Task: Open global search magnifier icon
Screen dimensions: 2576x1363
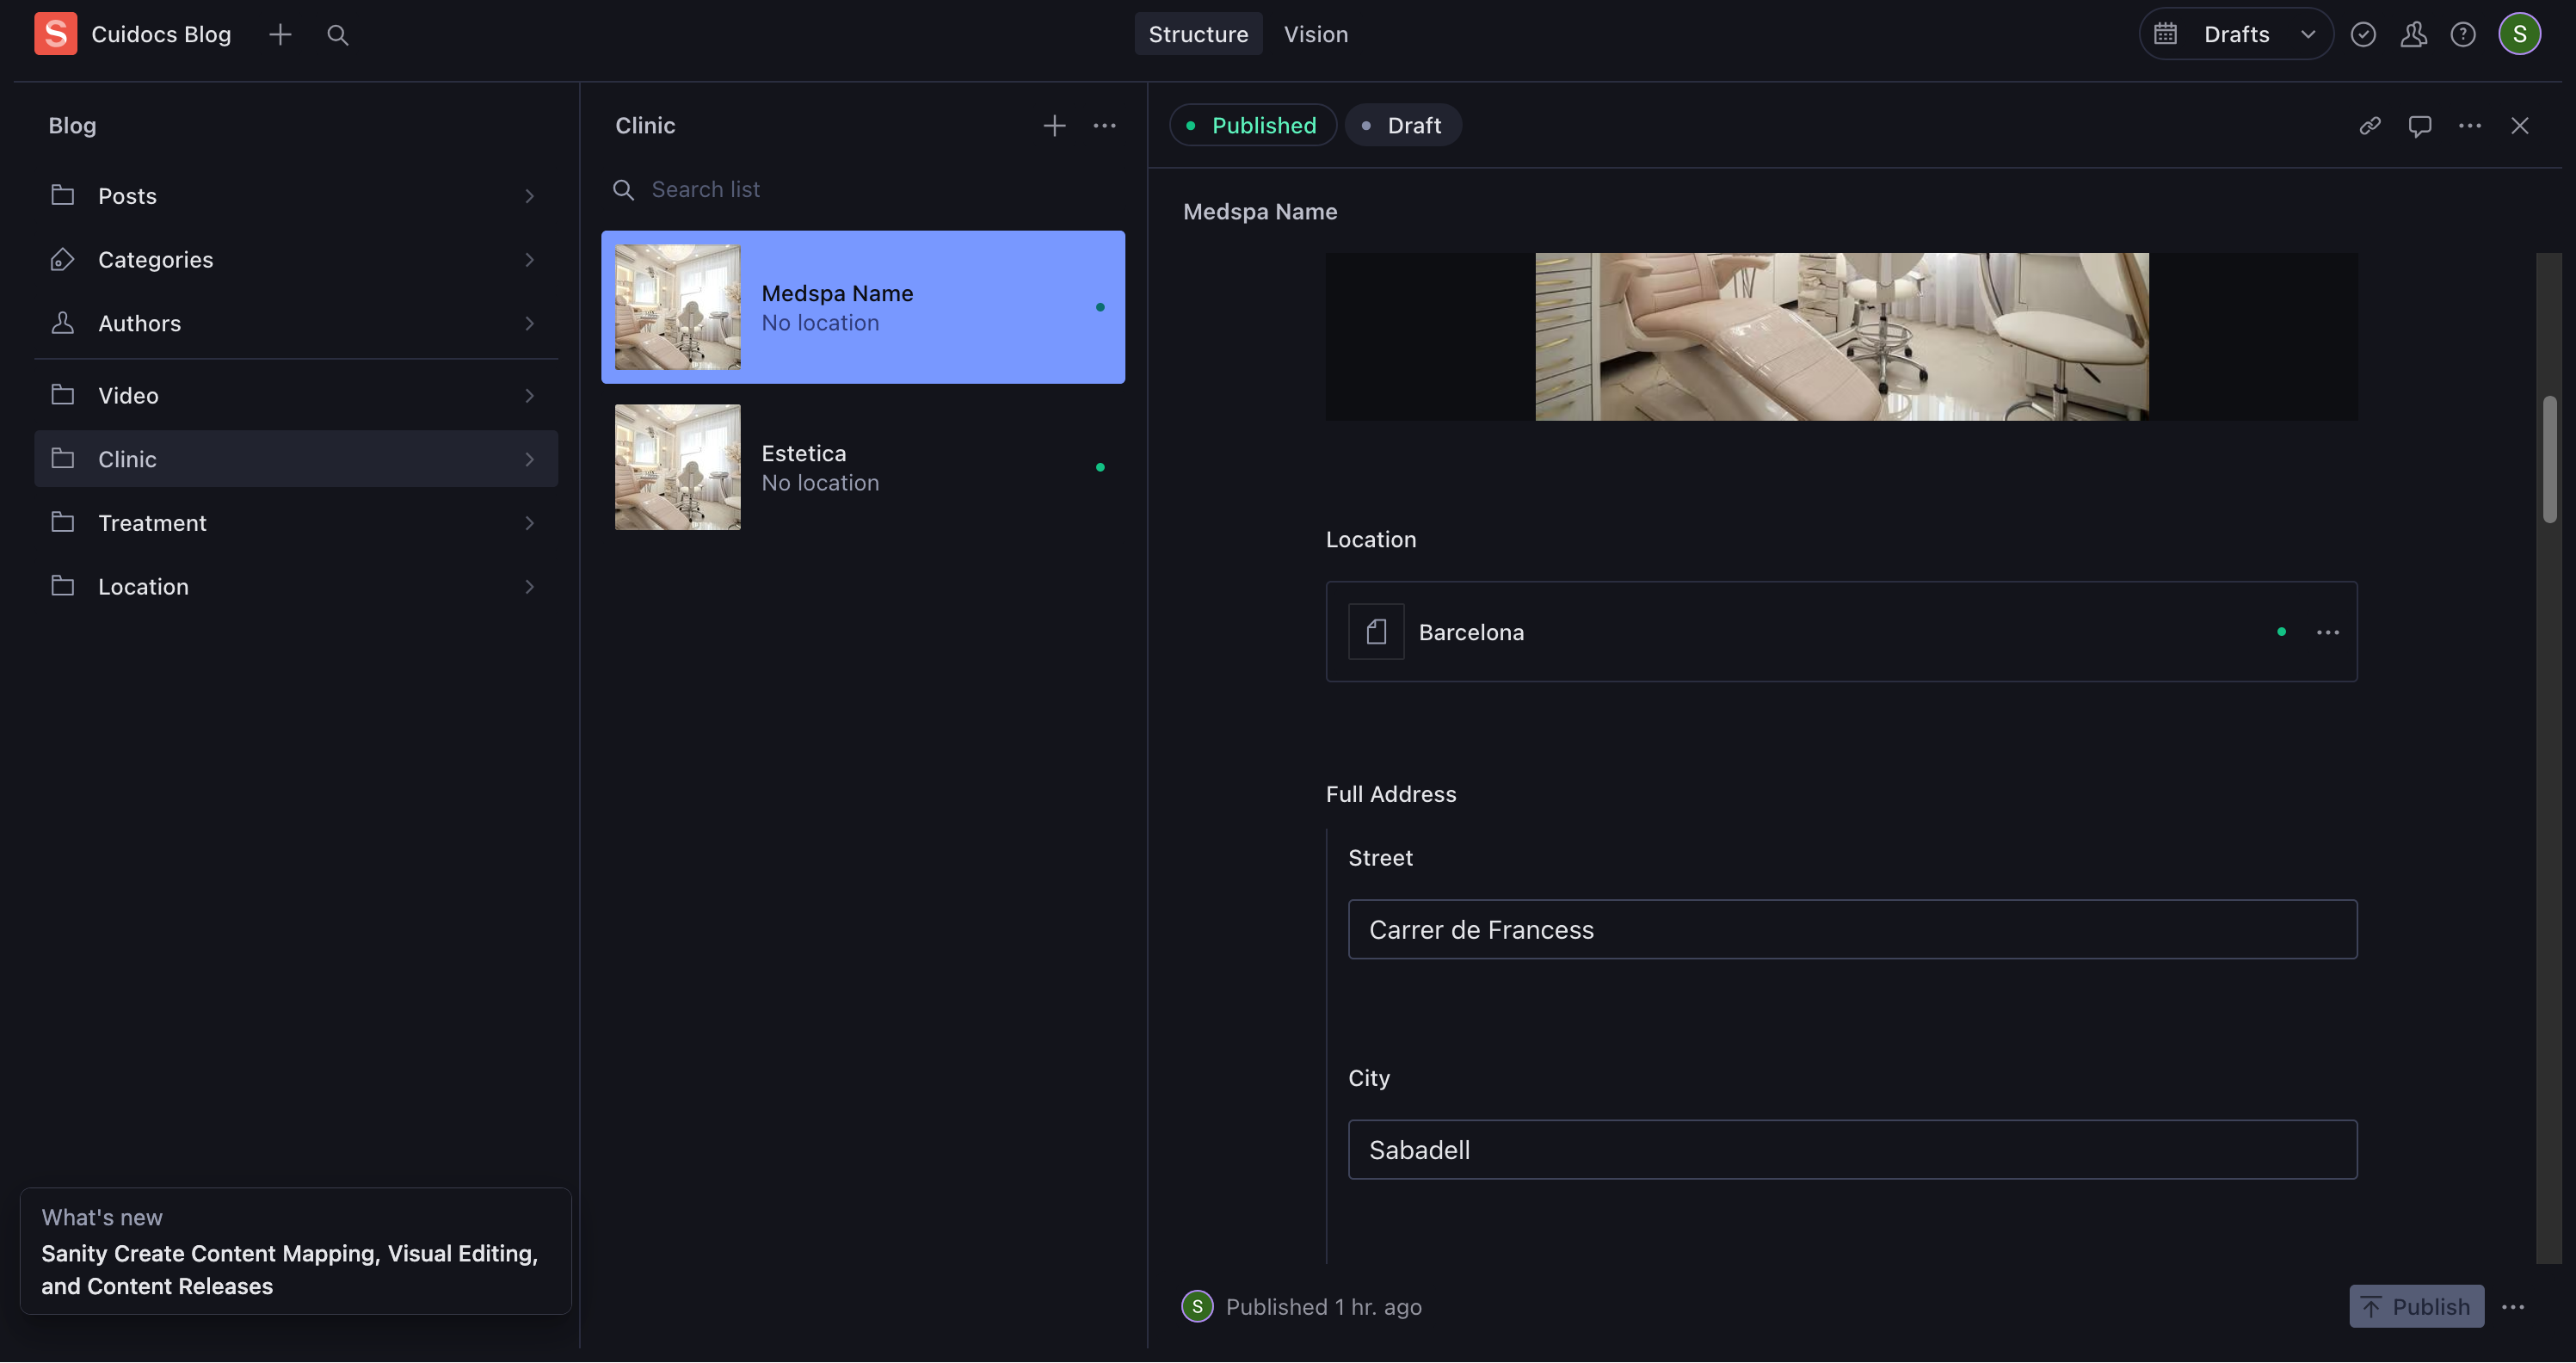Action: point(338,35)
